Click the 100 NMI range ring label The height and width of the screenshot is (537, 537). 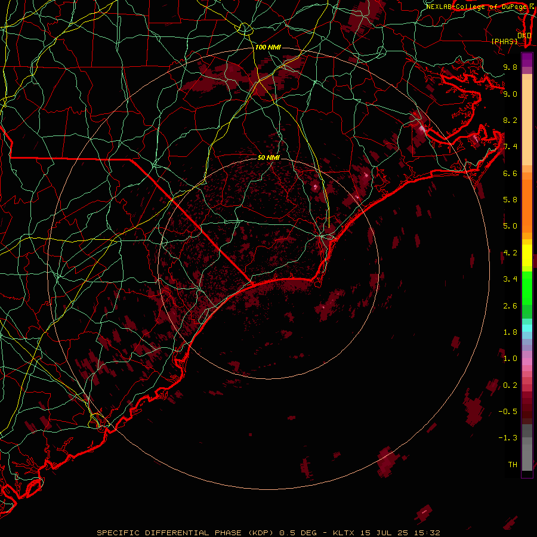click(268, 47)
